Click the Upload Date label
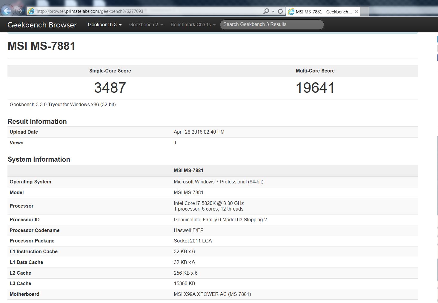This screenshot has width=438, height=303. point(24,132)
